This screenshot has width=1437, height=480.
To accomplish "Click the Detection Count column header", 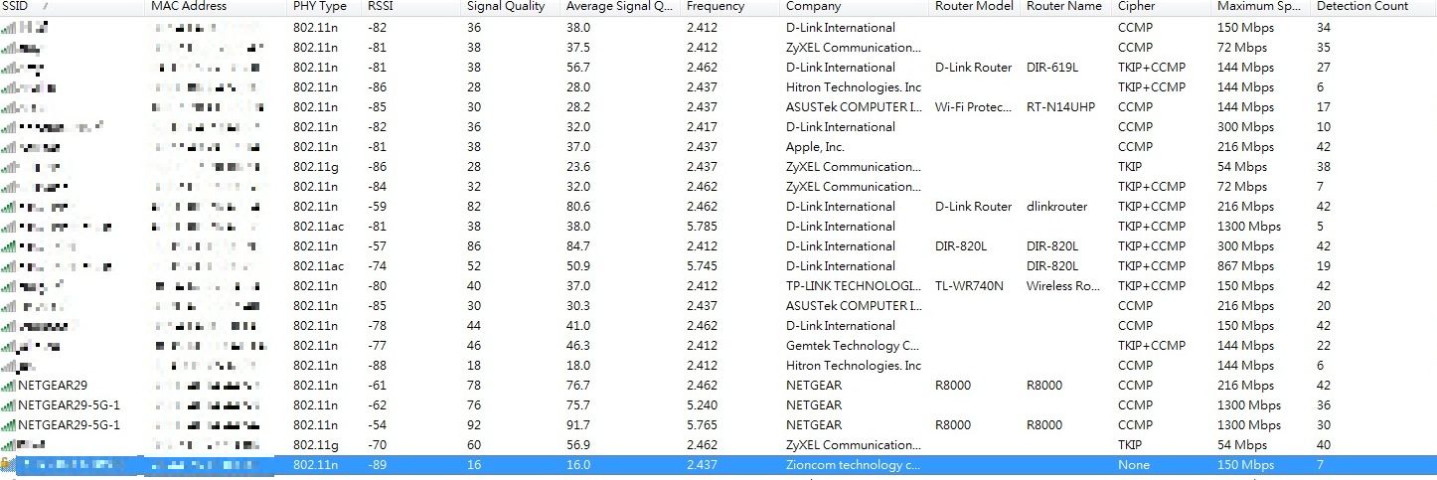I will pyautogui.click(x=1362, y=7).
